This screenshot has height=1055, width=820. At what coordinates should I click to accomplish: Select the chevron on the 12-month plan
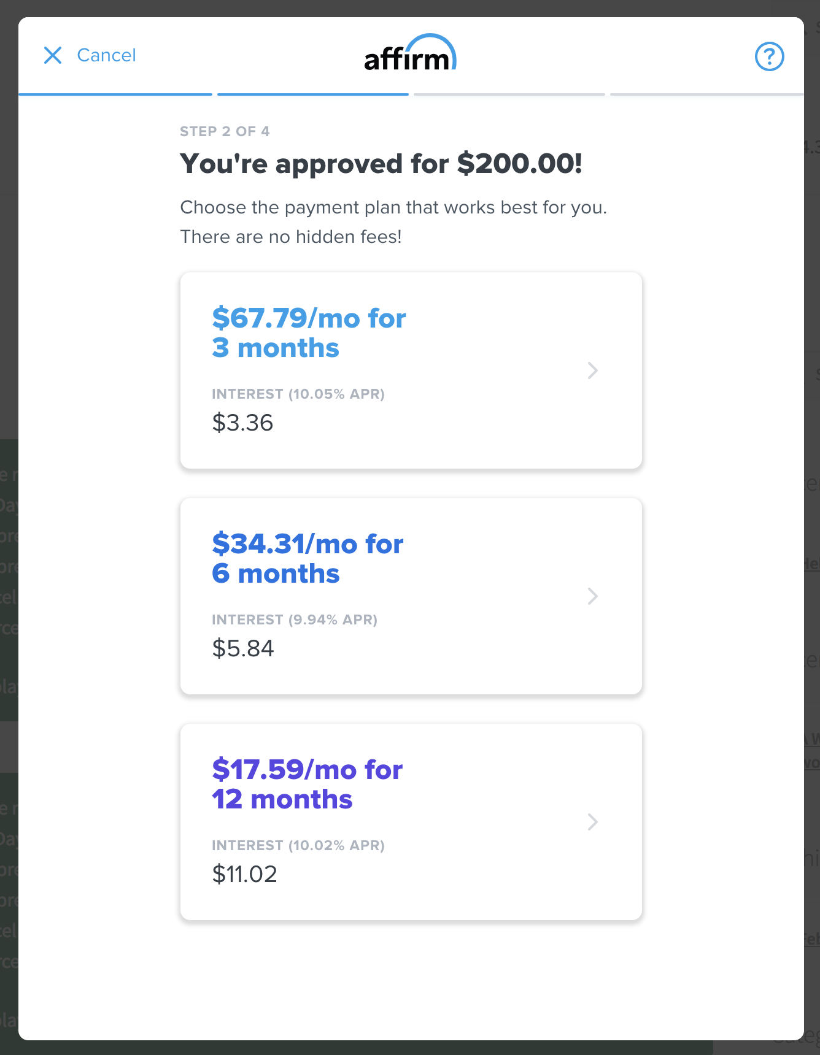592,822
